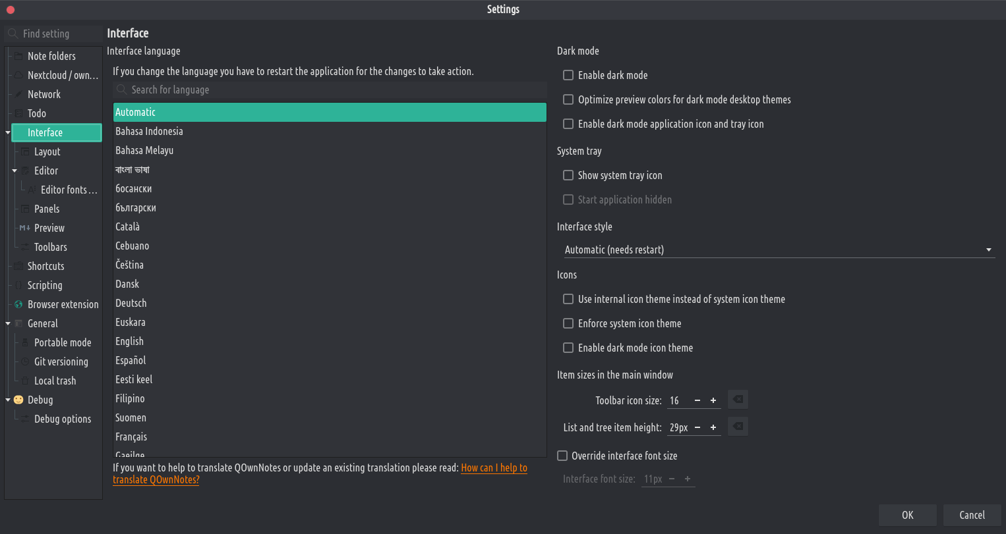Screen dimensions: 1006x534
Task: Select Deutsch in the language list
Action: (131, 303)
